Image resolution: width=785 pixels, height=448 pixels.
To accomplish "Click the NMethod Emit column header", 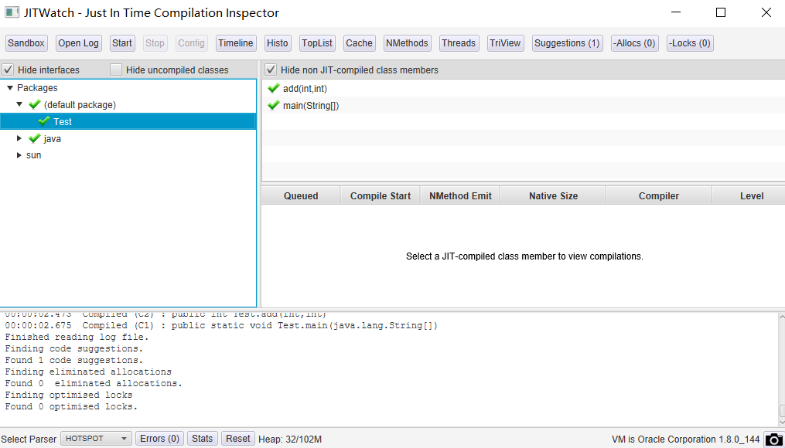I will (x=460, y=195).
